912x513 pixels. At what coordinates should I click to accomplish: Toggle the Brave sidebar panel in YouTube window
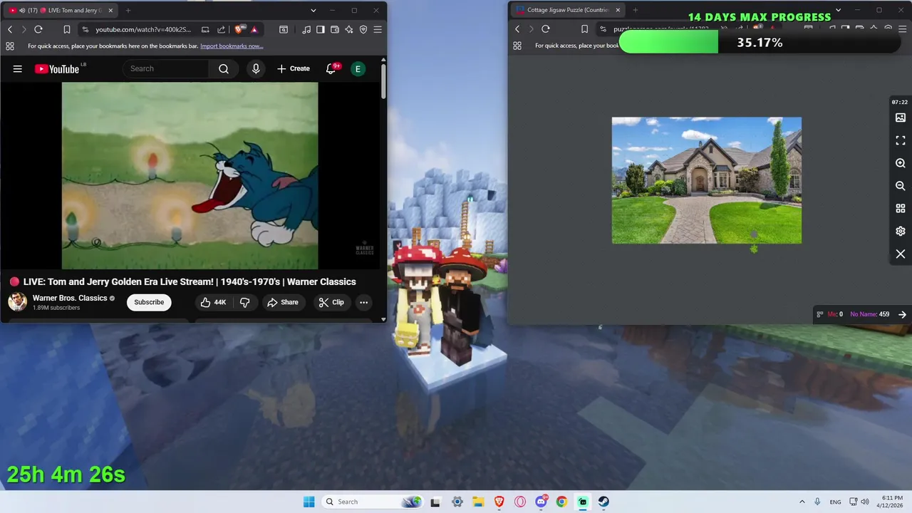coord(321,29)
